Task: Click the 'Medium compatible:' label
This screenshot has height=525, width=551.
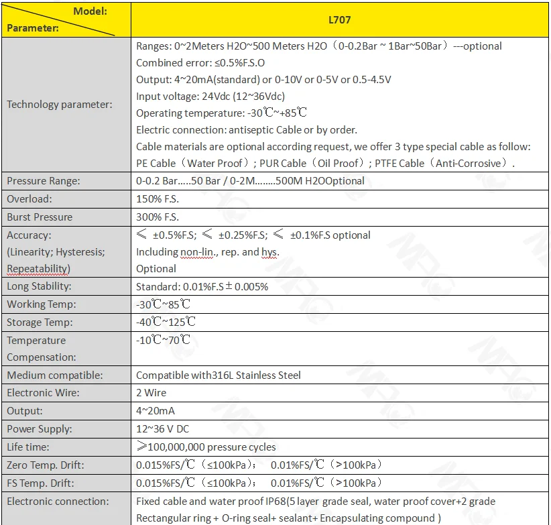Action: (x=54, y=375)
